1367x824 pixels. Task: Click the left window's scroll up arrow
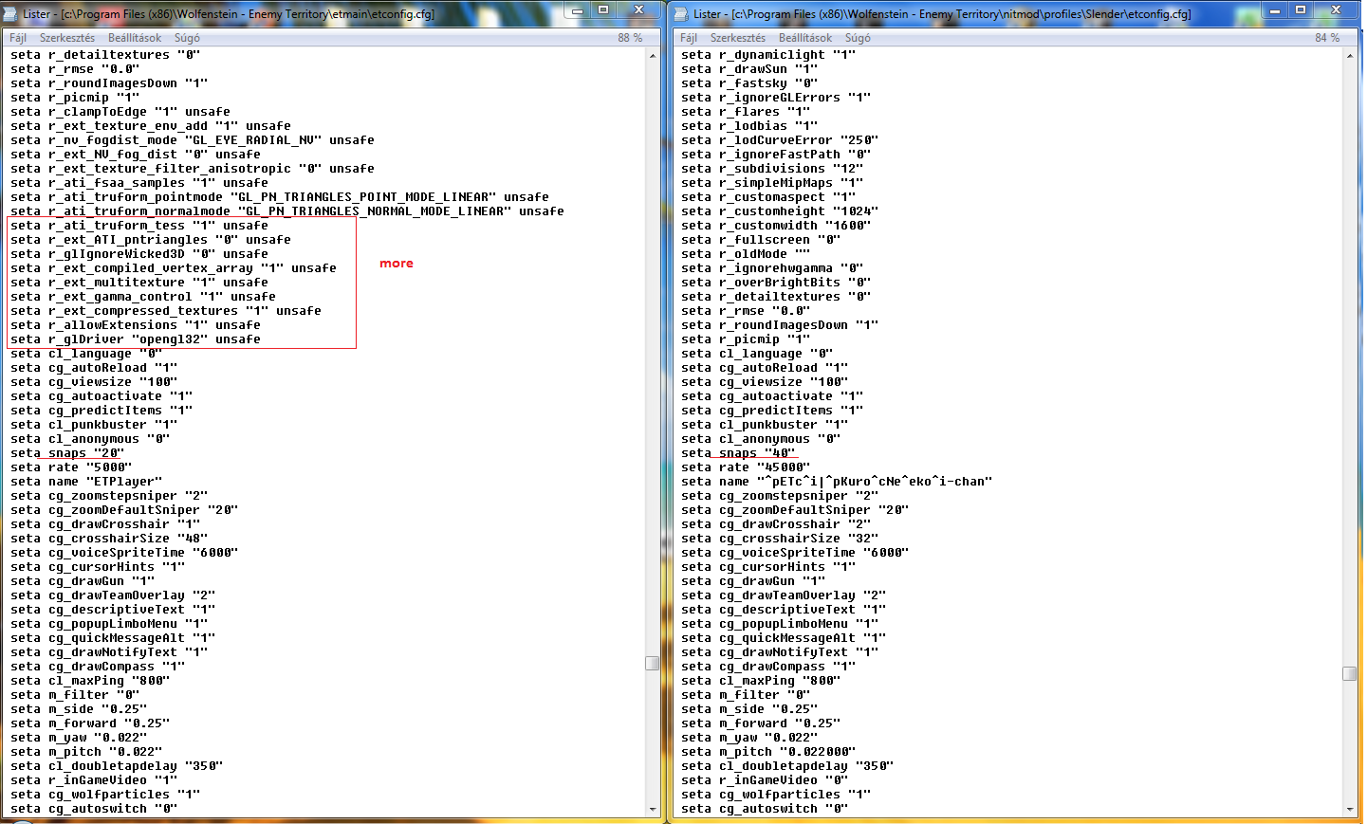[x=653, y=56]
